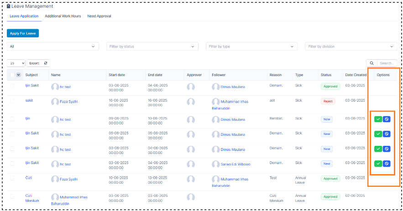The image size is (403, 211).
Task: Reject the Ijin request starting 09-06-2025
Action: pyautogui.click(x=387, y=119)
